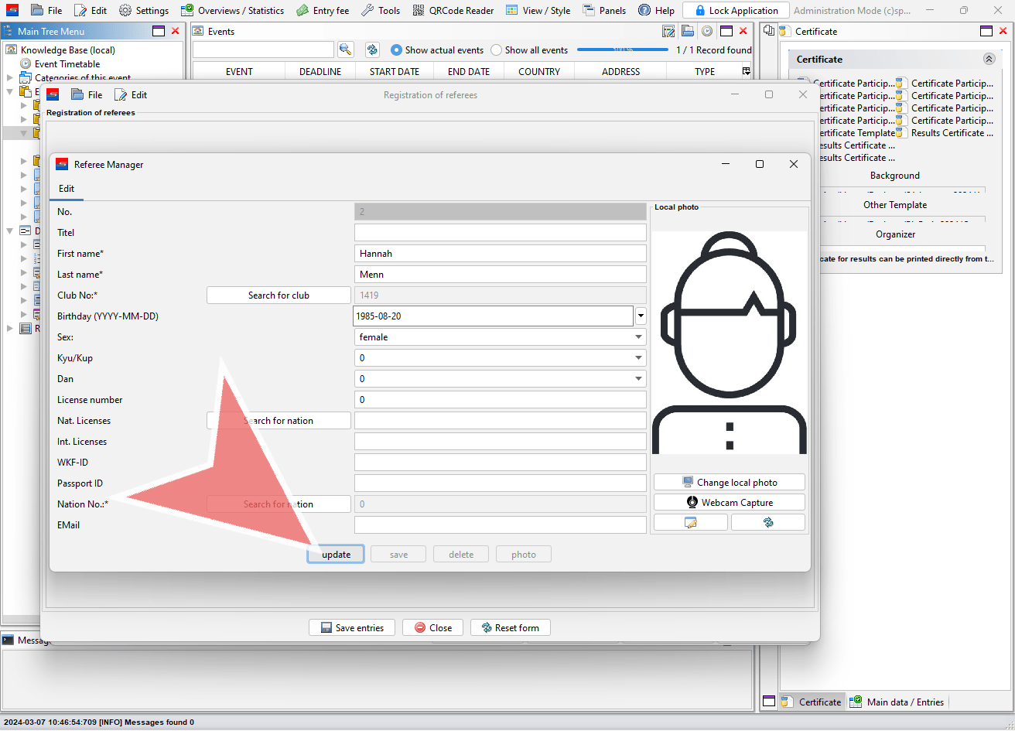Open the Dan dropdown
Screen dimensions: 1015x731
500,379
